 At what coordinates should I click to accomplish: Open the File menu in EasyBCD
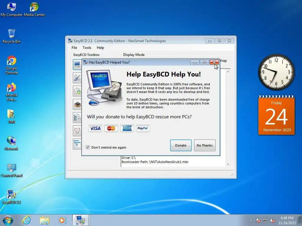(74, 48)
